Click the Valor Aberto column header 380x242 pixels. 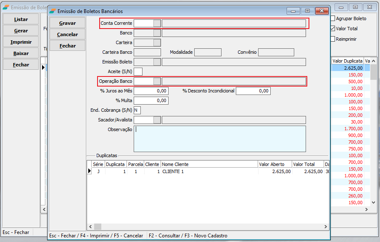tap(274, 164)
